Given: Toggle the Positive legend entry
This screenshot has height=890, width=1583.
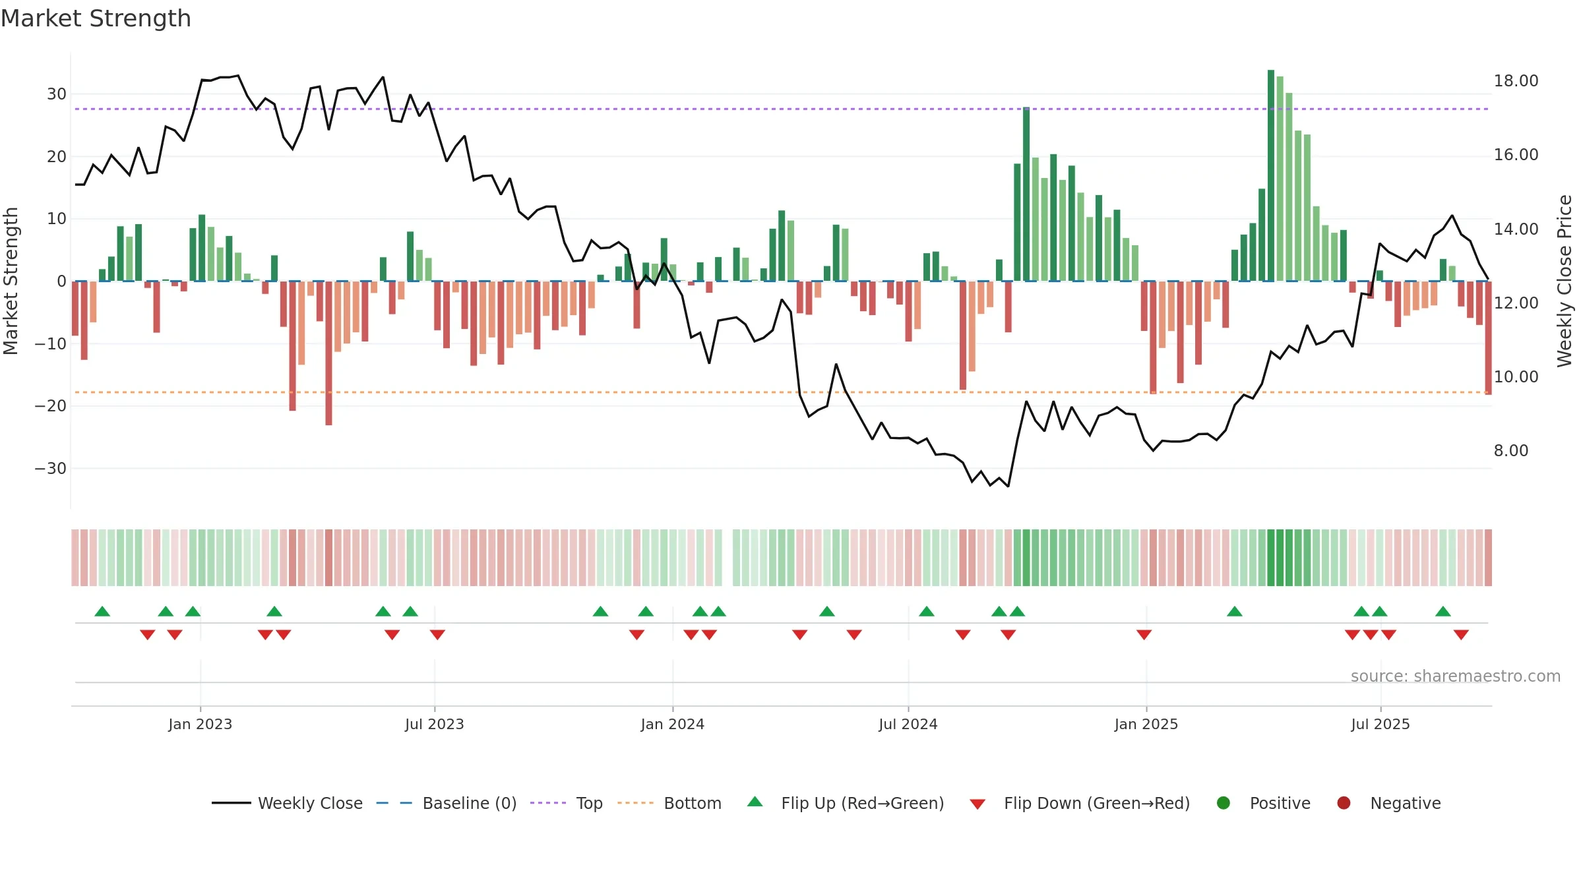Looking at the screenshot, I should (1263, 803).
